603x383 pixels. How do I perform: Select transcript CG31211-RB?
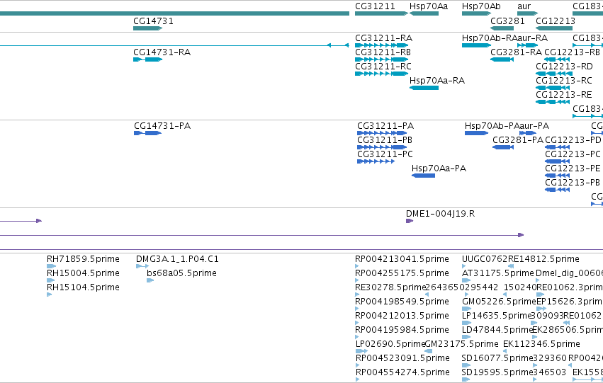click(x=381, y=59)
